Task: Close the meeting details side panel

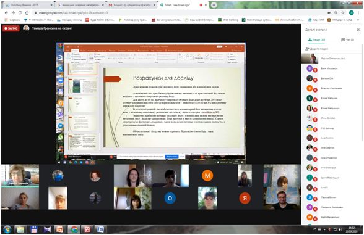Action: pos(358,30)
